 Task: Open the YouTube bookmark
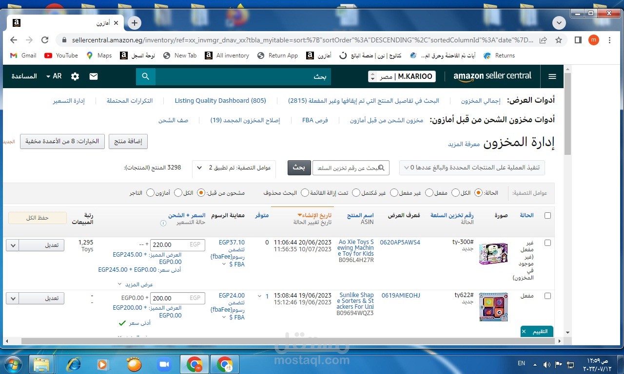tap(61, 56)
